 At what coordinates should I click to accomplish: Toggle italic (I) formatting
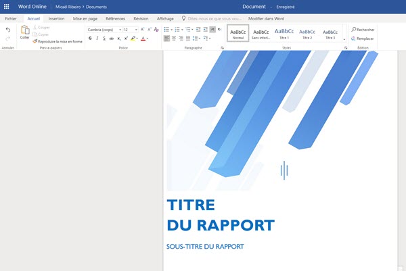point(98,39)
